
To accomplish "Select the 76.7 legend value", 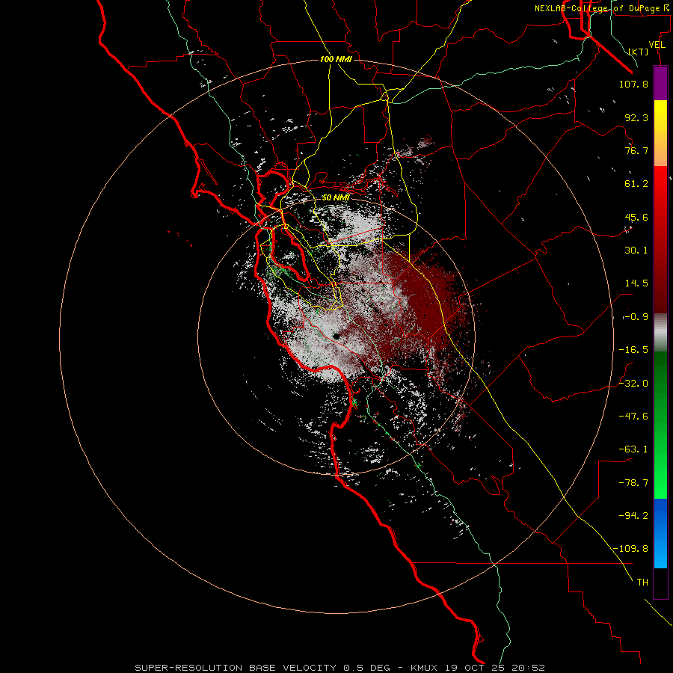I will (x=636, y=150).
